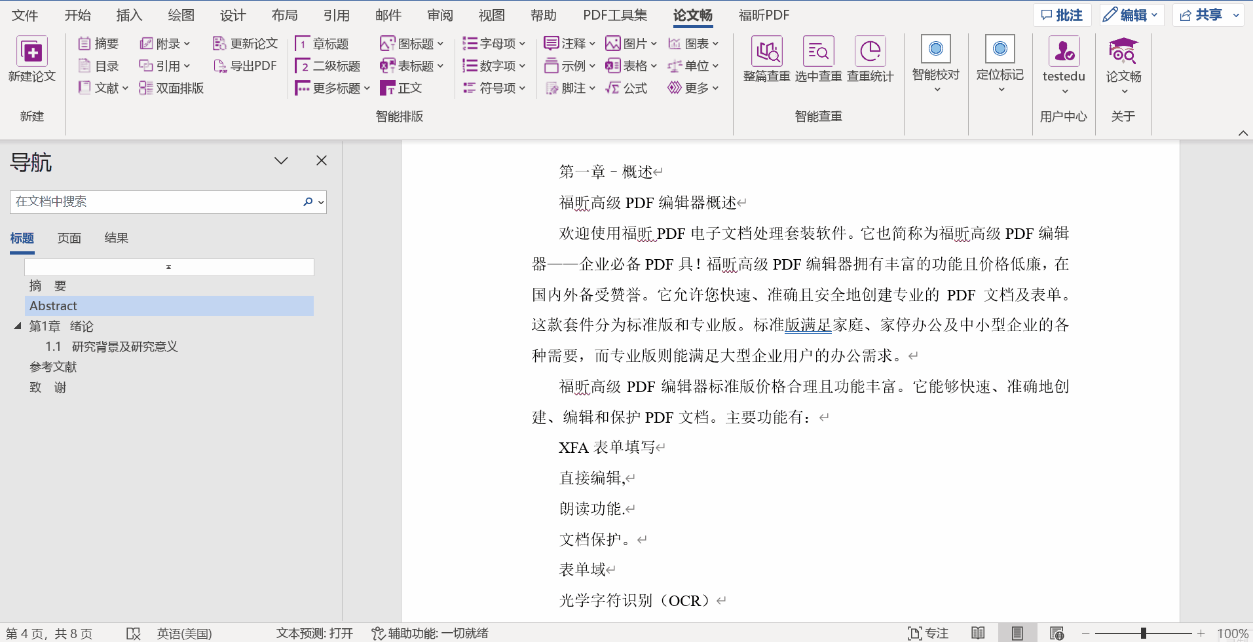
Task: Open the 文件 menu
Action: click(x=25, y=15)
